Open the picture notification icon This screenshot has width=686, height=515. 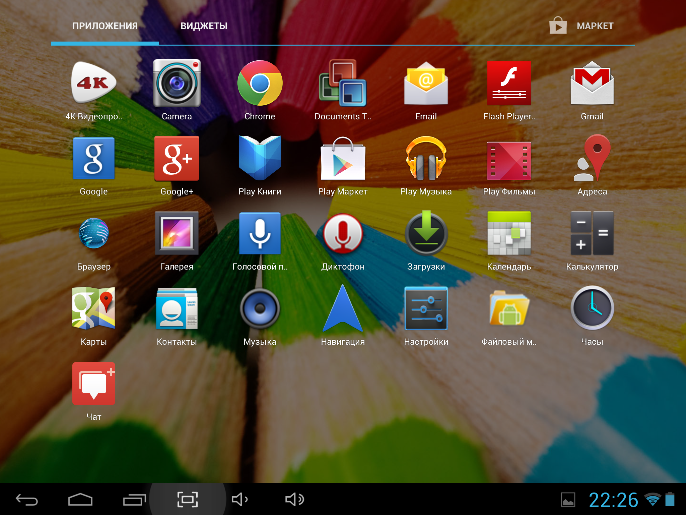tap(568, 500)
